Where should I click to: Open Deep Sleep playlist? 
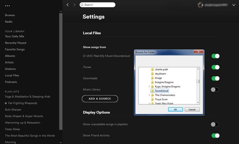pyautogui.click(x=12, y=129)
